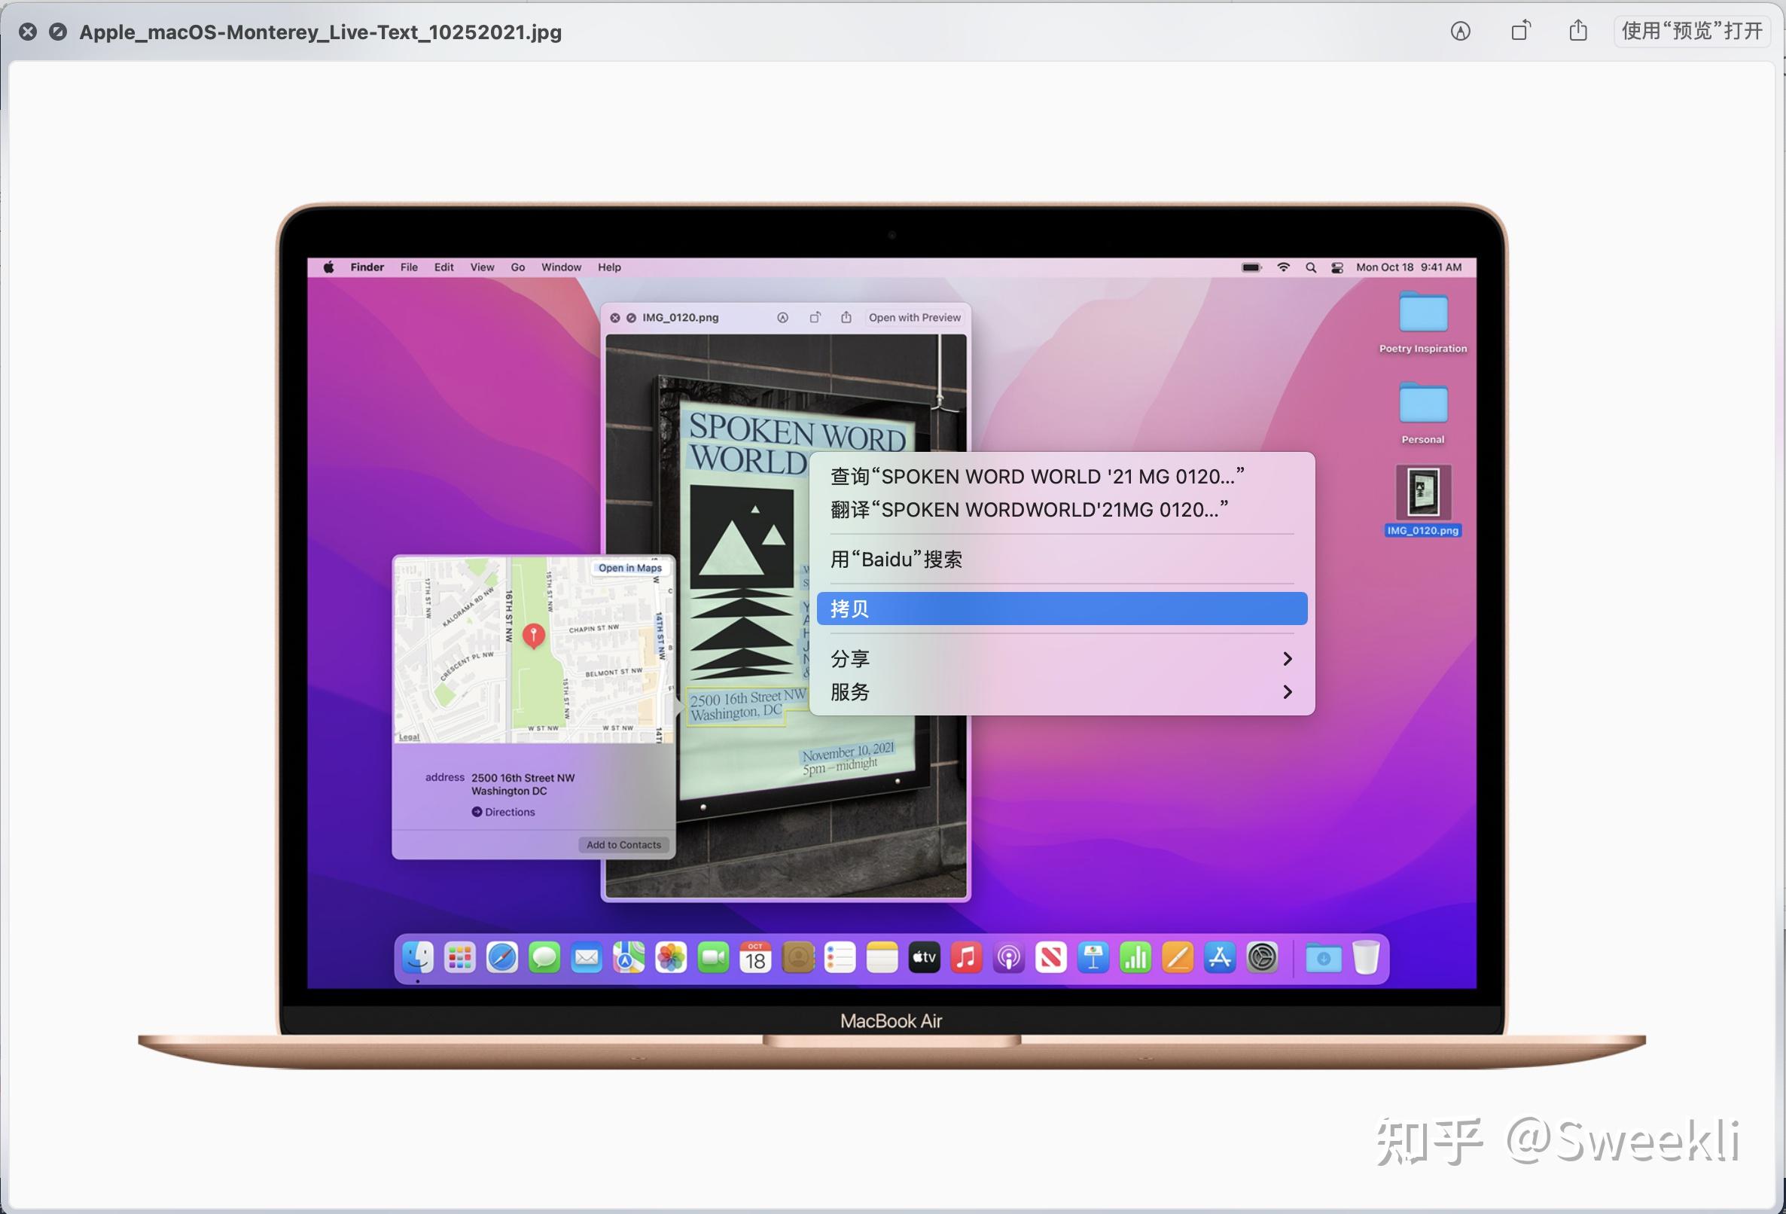Click the Open in Maps button
The height and width of the screenshot is (1214, 1786).
point(629,567)
